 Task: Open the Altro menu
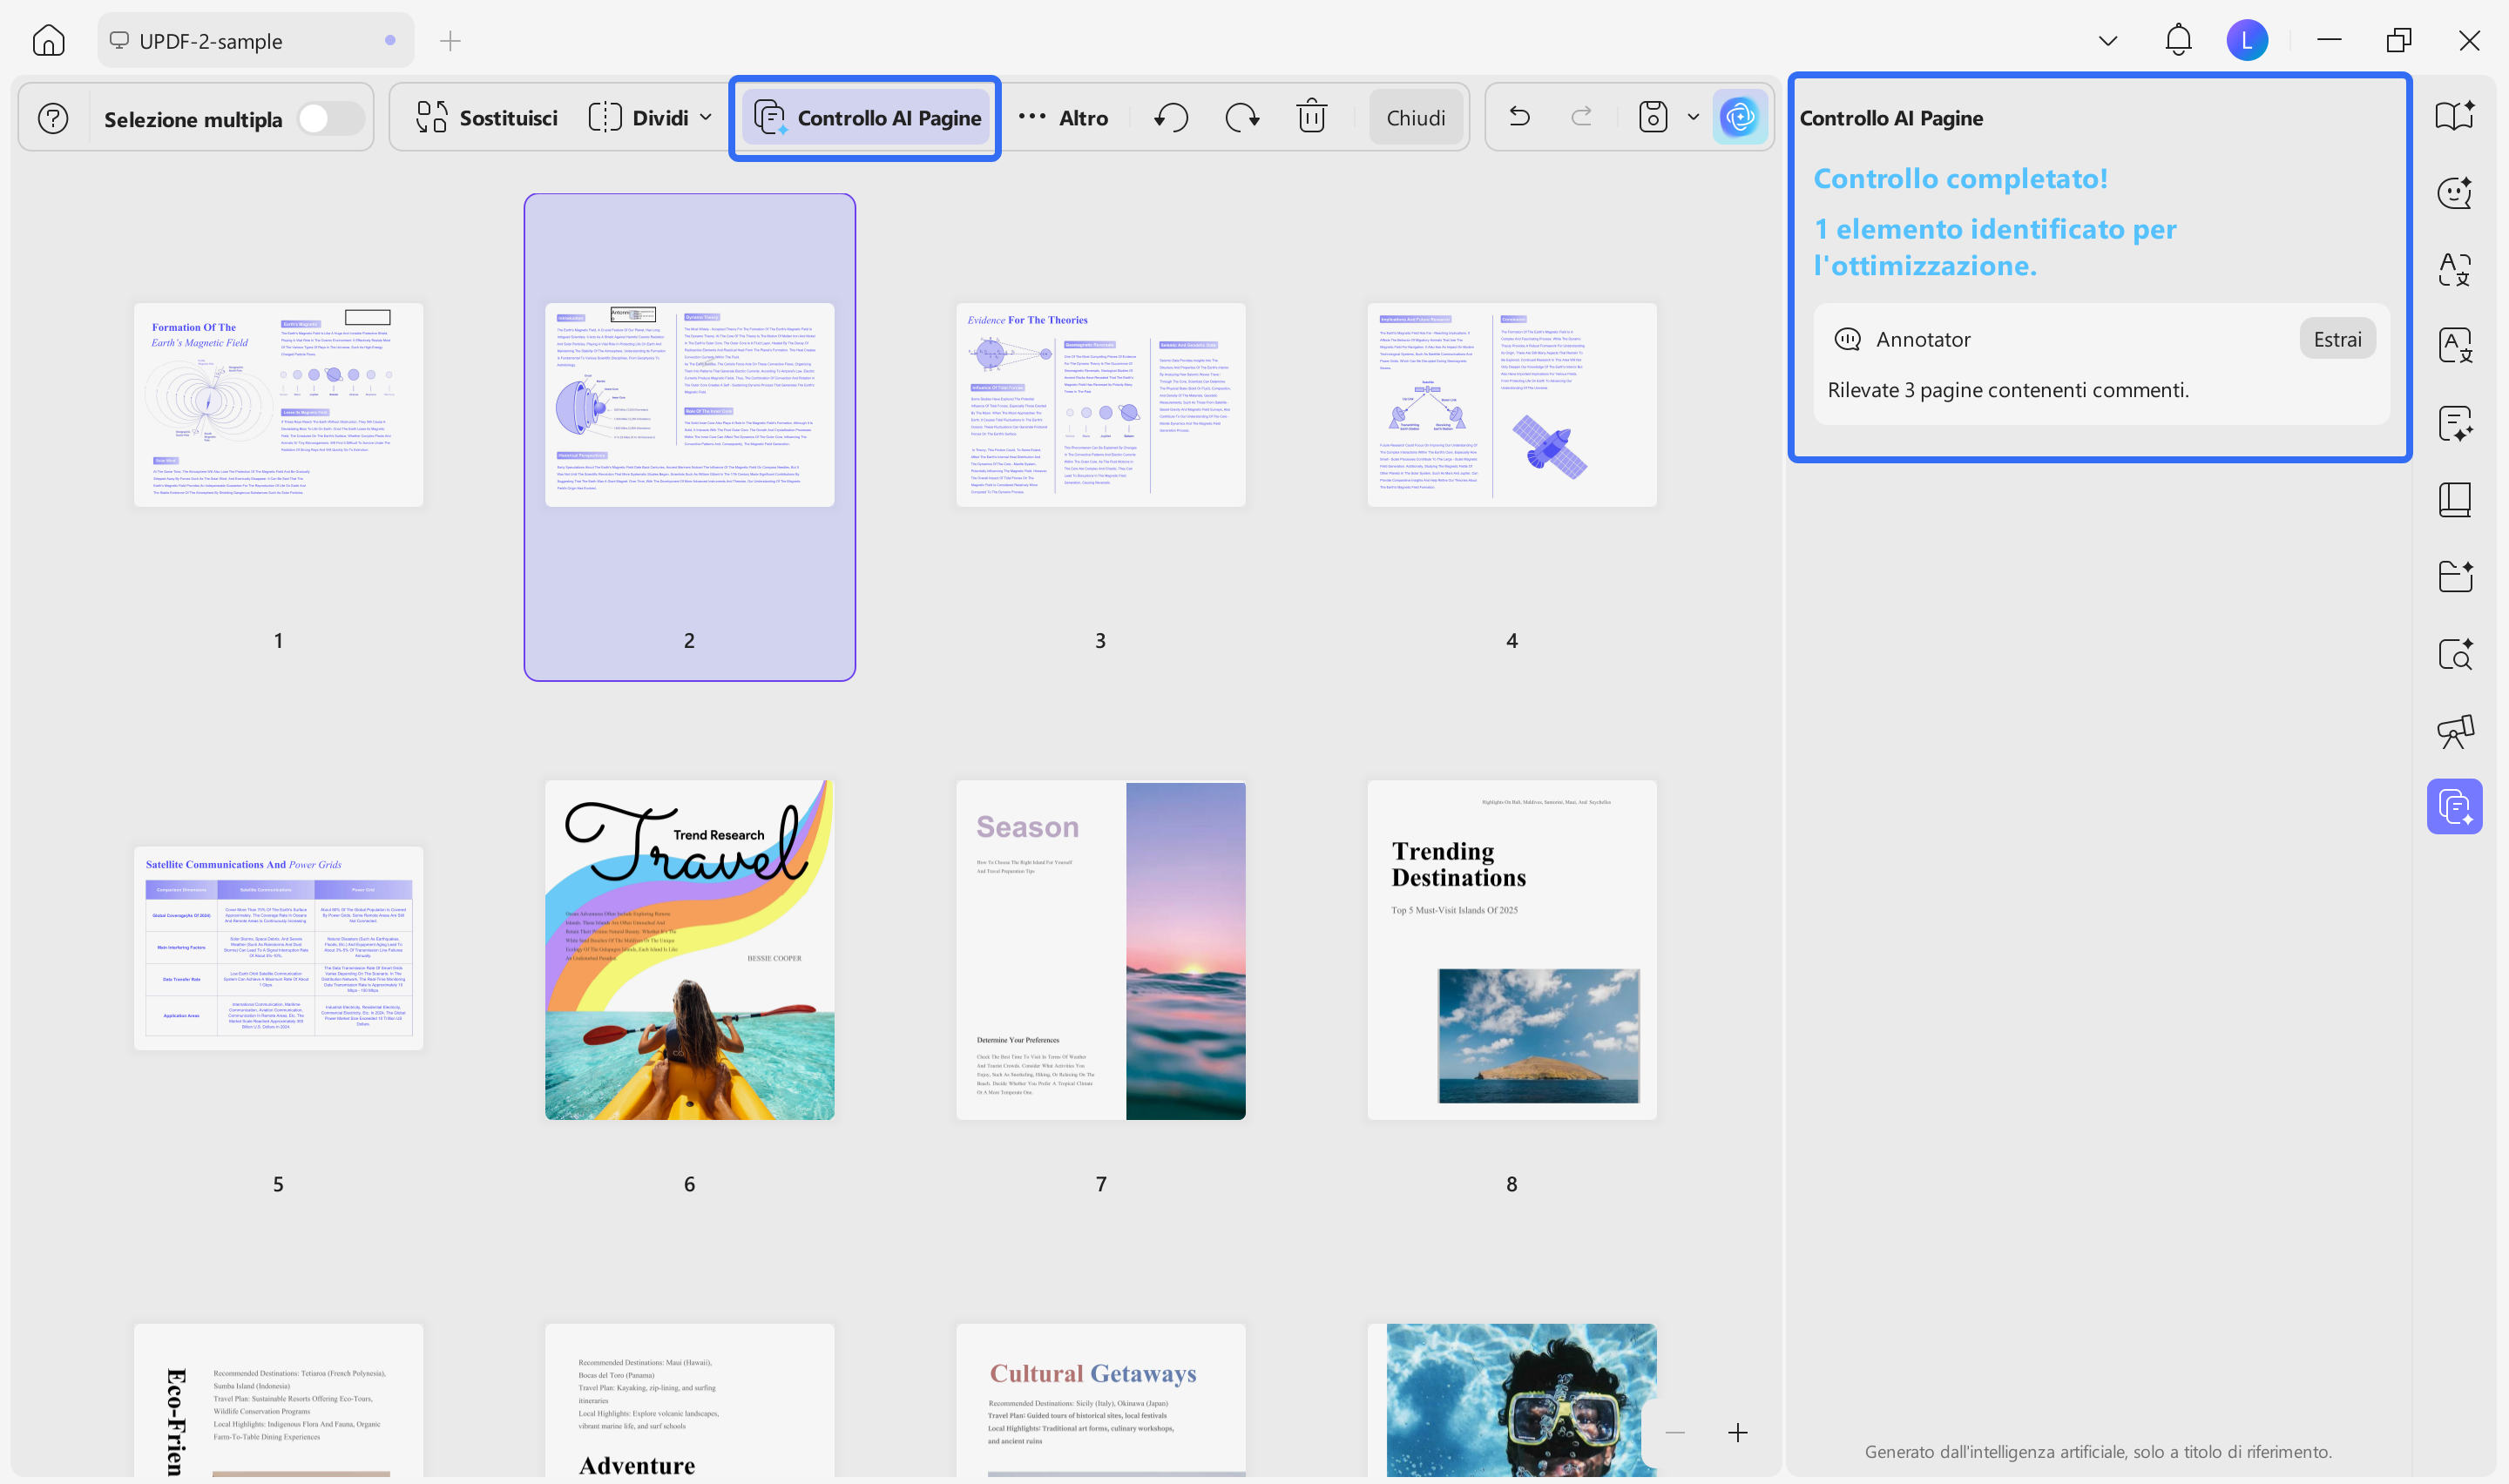click(1063, 118)
